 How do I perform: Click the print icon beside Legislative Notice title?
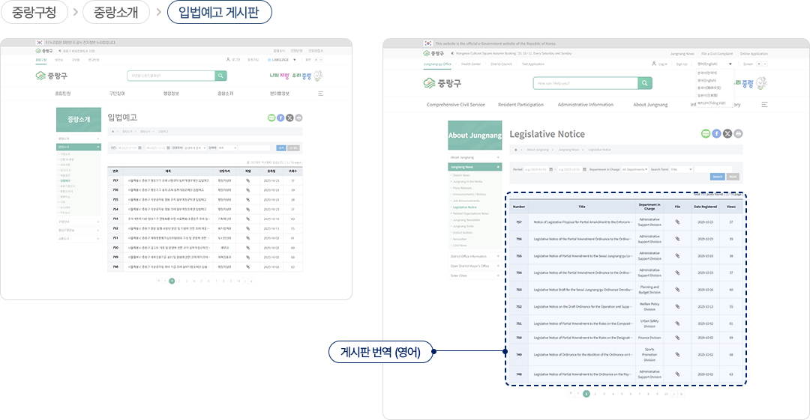(x=738, y=133)
